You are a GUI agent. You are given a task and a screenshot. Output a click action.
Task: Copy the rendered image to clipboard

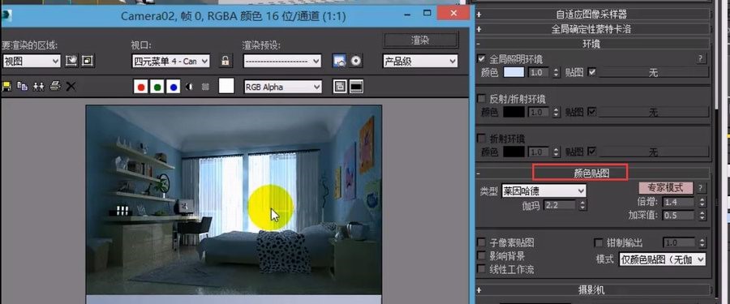click(22, 86)
